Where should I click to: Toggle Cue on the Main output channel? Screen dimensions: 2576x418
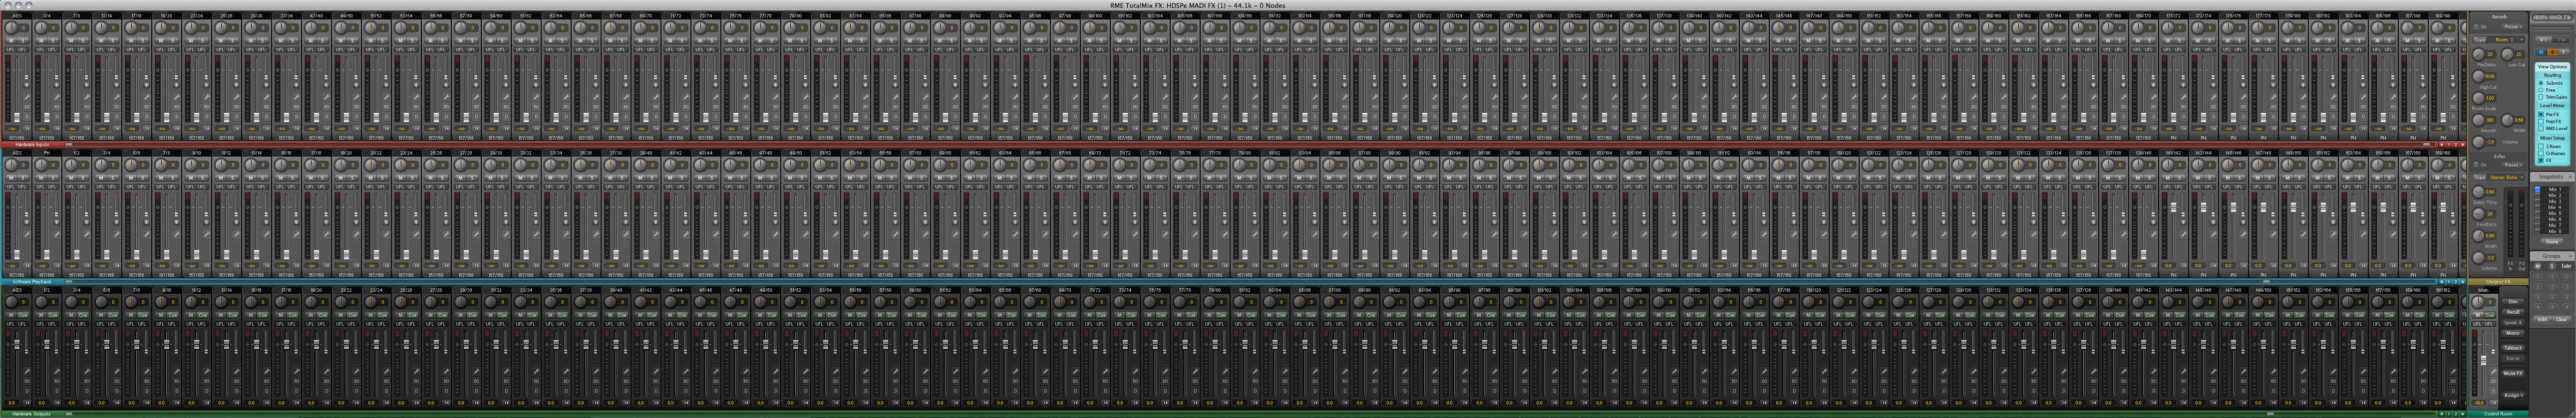click(2490, 314)
